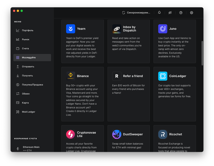Click the Синхронизируем sync status text
This screenshot has width=214, height=166.
pyautogui.click(x=139, y=13)
